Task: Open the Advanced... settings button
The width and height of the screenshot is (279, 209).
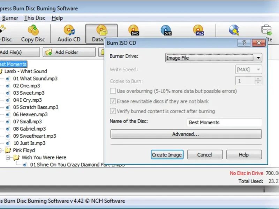Action: click(x=186, y=134)
